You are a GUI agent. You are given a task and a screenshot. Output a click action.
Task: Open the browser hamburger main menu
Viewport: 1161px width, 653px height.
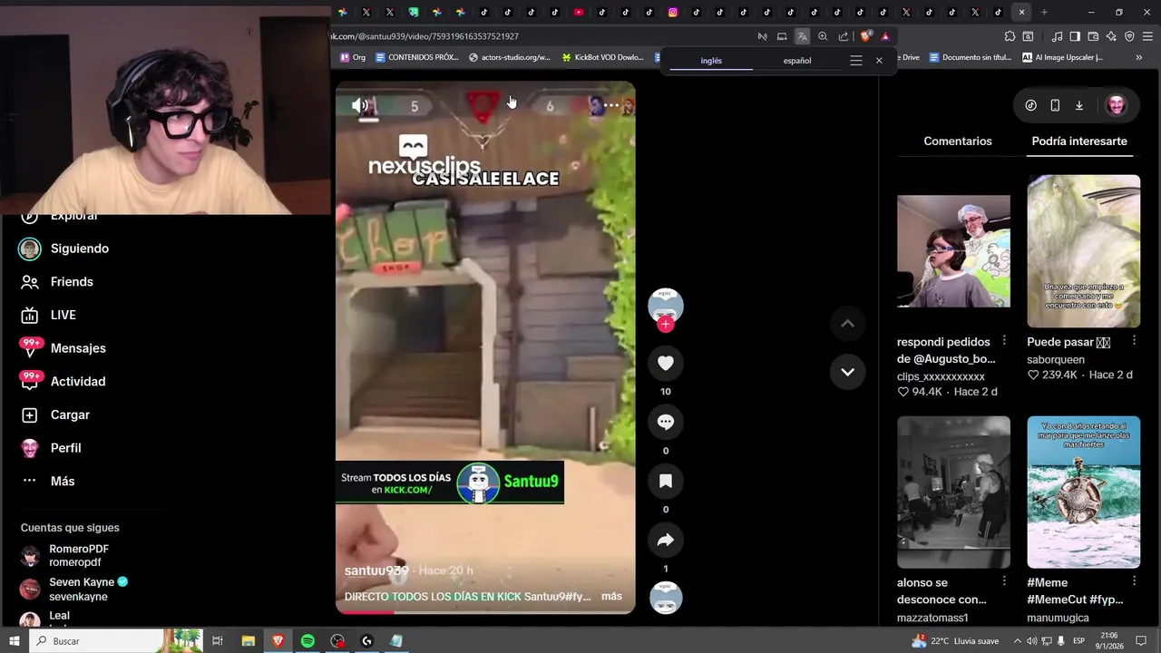pyautogui.click(x=1147, y=36)
